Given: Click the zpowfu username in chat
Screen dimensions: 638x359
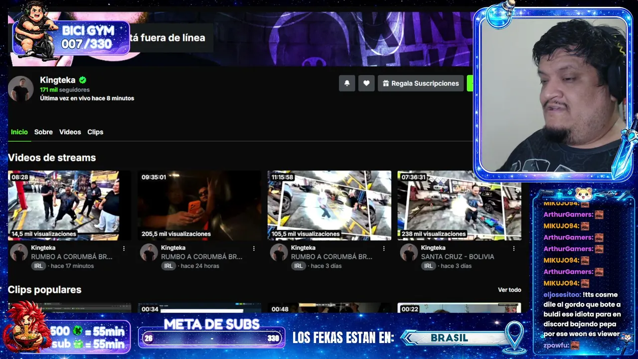Looking at the screenshot, I should click(x=556, y=345).
